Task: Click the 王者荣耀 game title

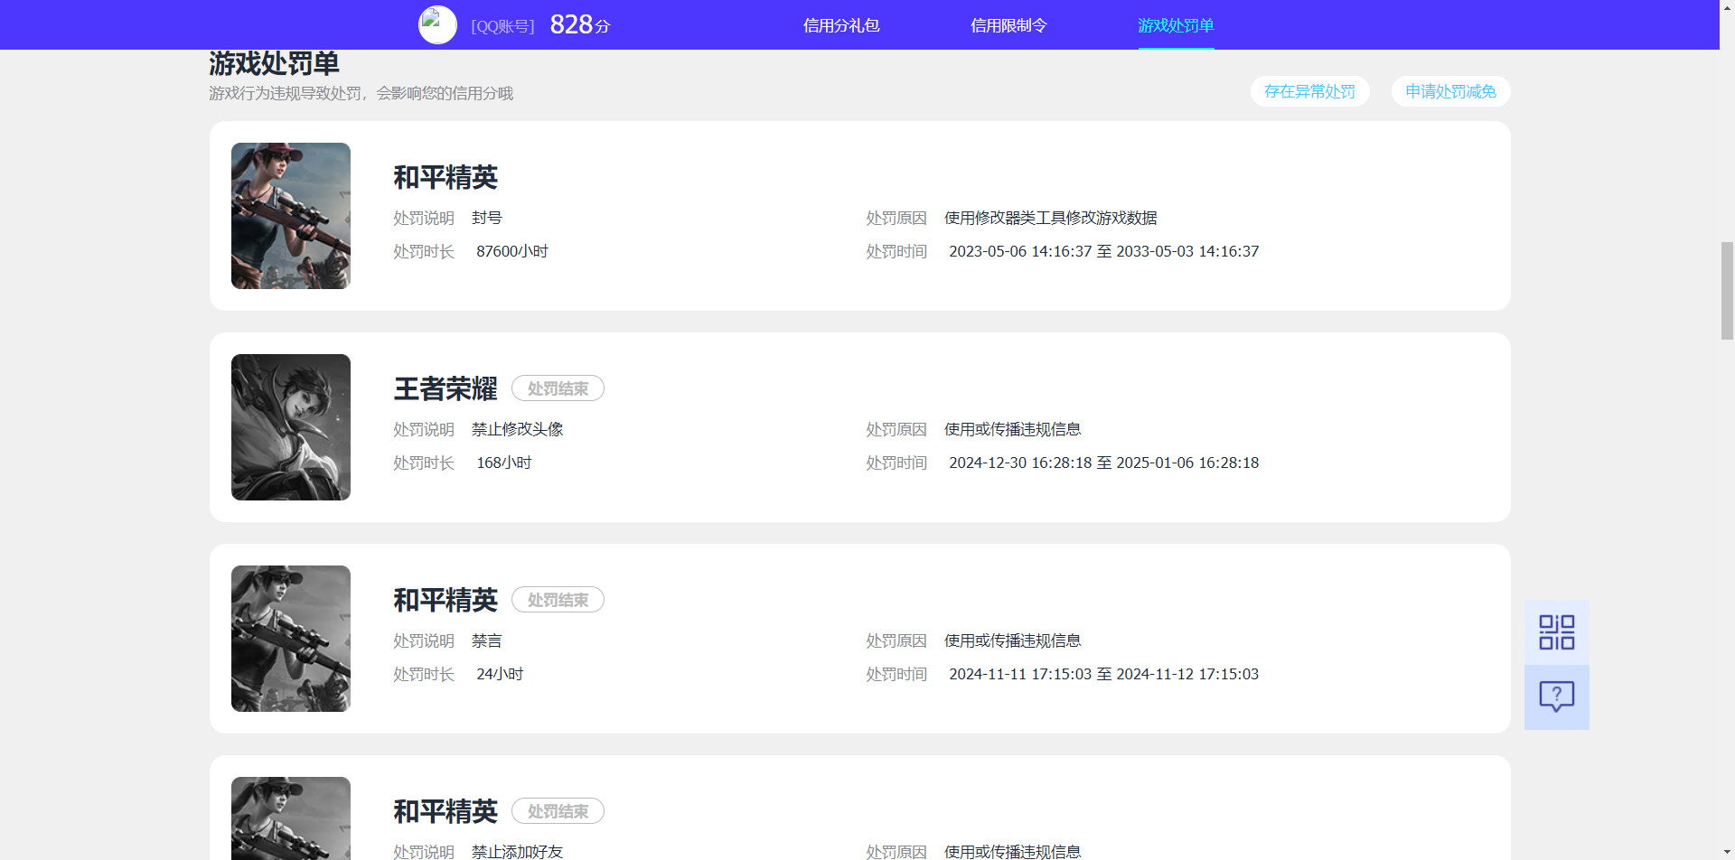Action: coord(445,388)
